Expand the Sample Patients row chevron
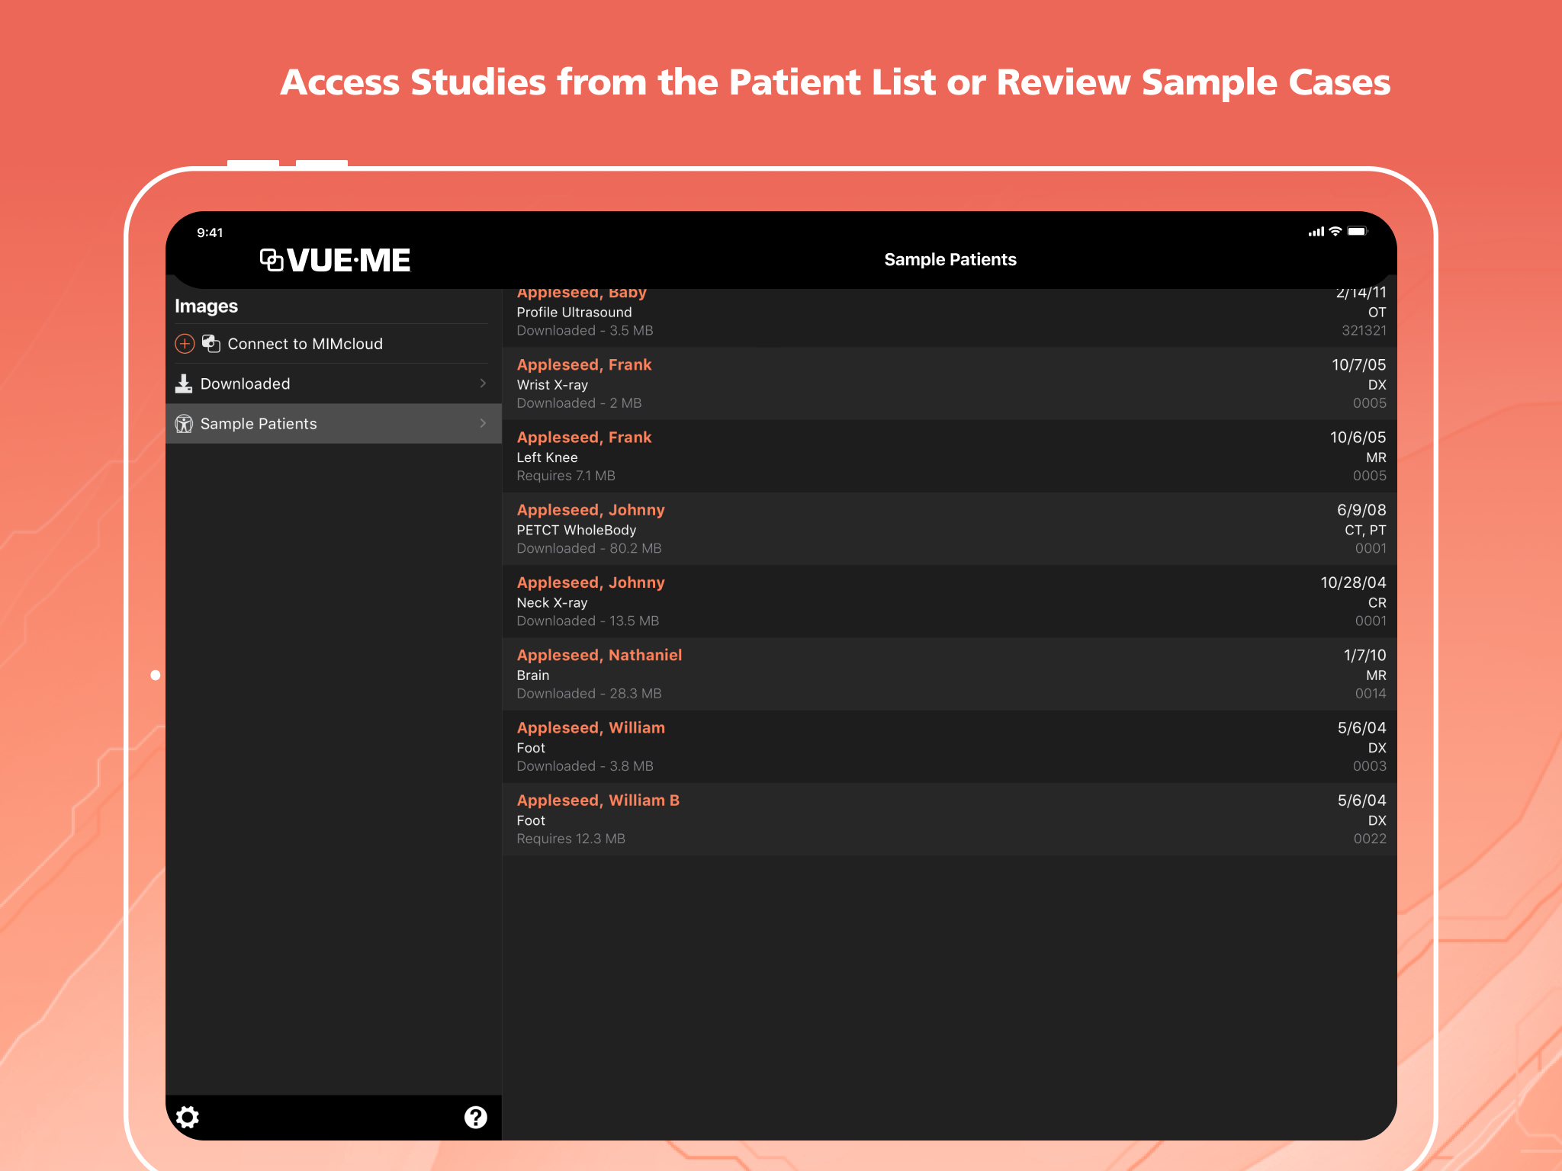 coord(483,423)
